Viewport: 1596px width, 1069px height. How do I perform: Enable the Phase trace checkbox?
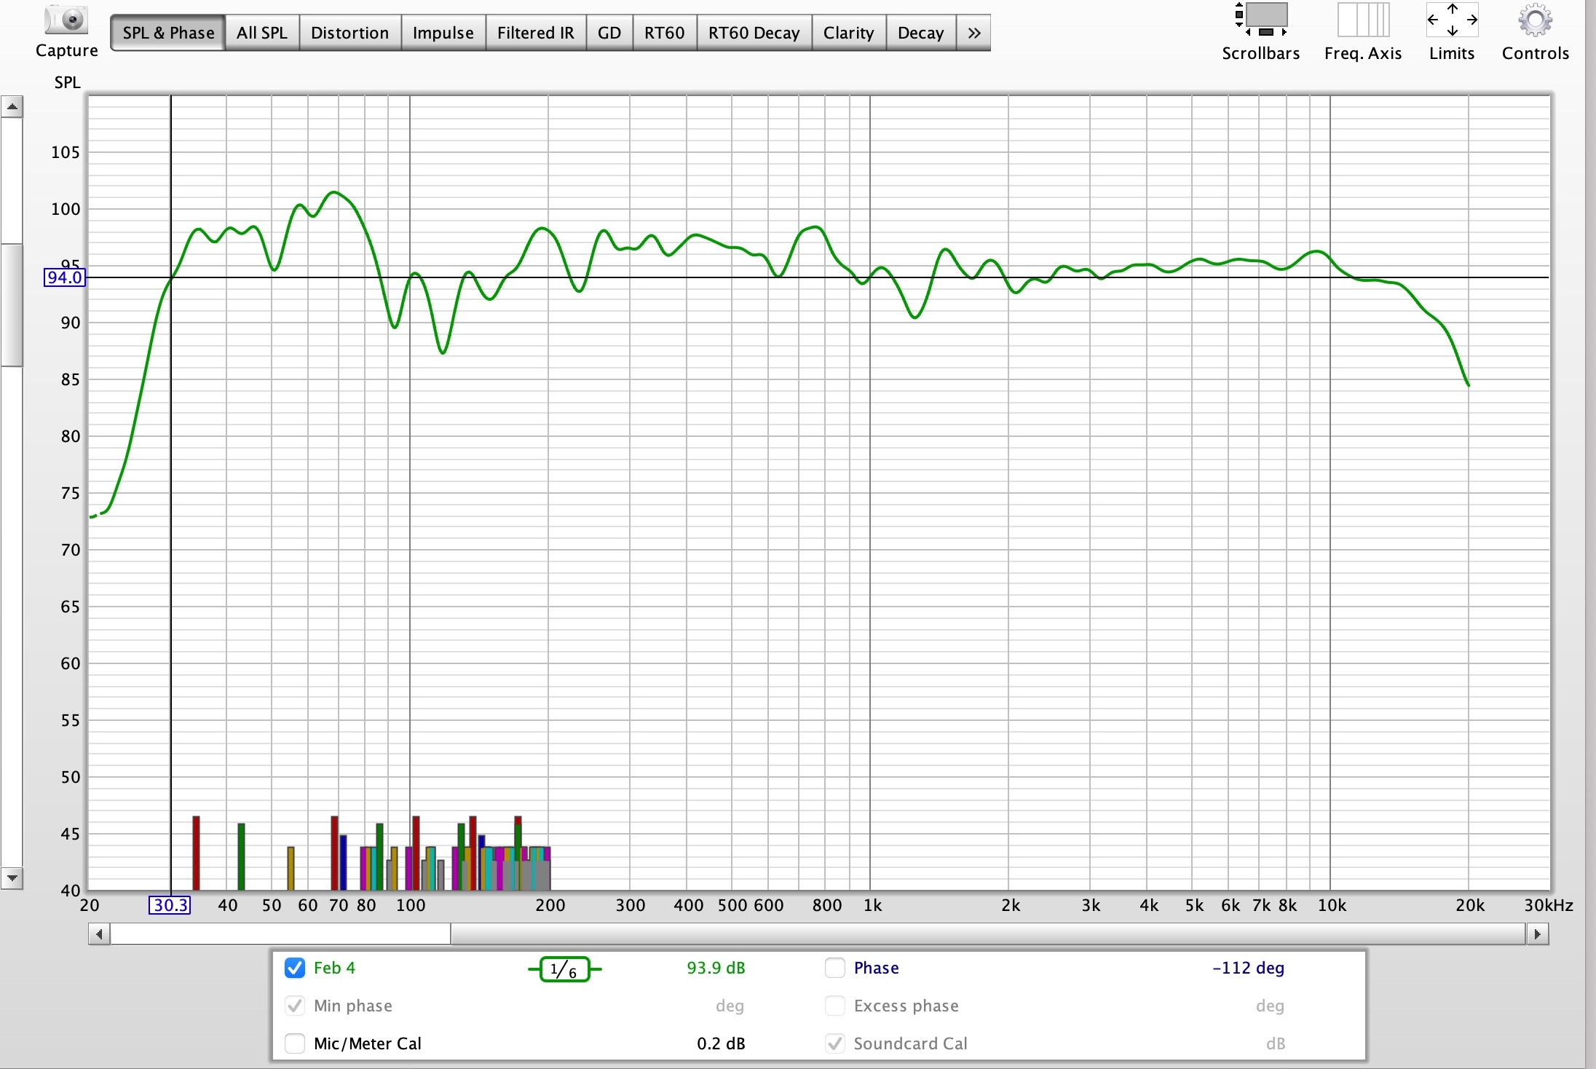click(x=835, y=968)
